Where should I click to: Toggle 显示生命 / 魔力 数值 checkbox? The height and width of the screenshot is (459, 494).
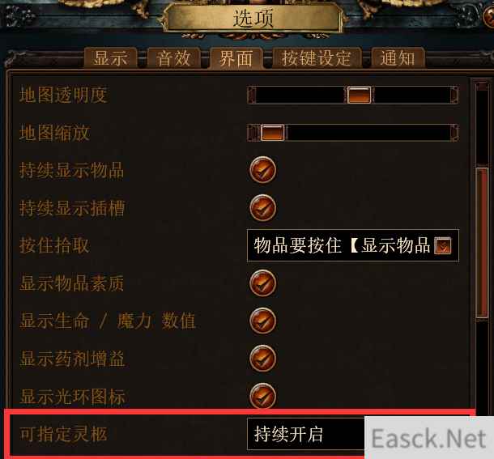pyautogui.click(x=262, y=321)
